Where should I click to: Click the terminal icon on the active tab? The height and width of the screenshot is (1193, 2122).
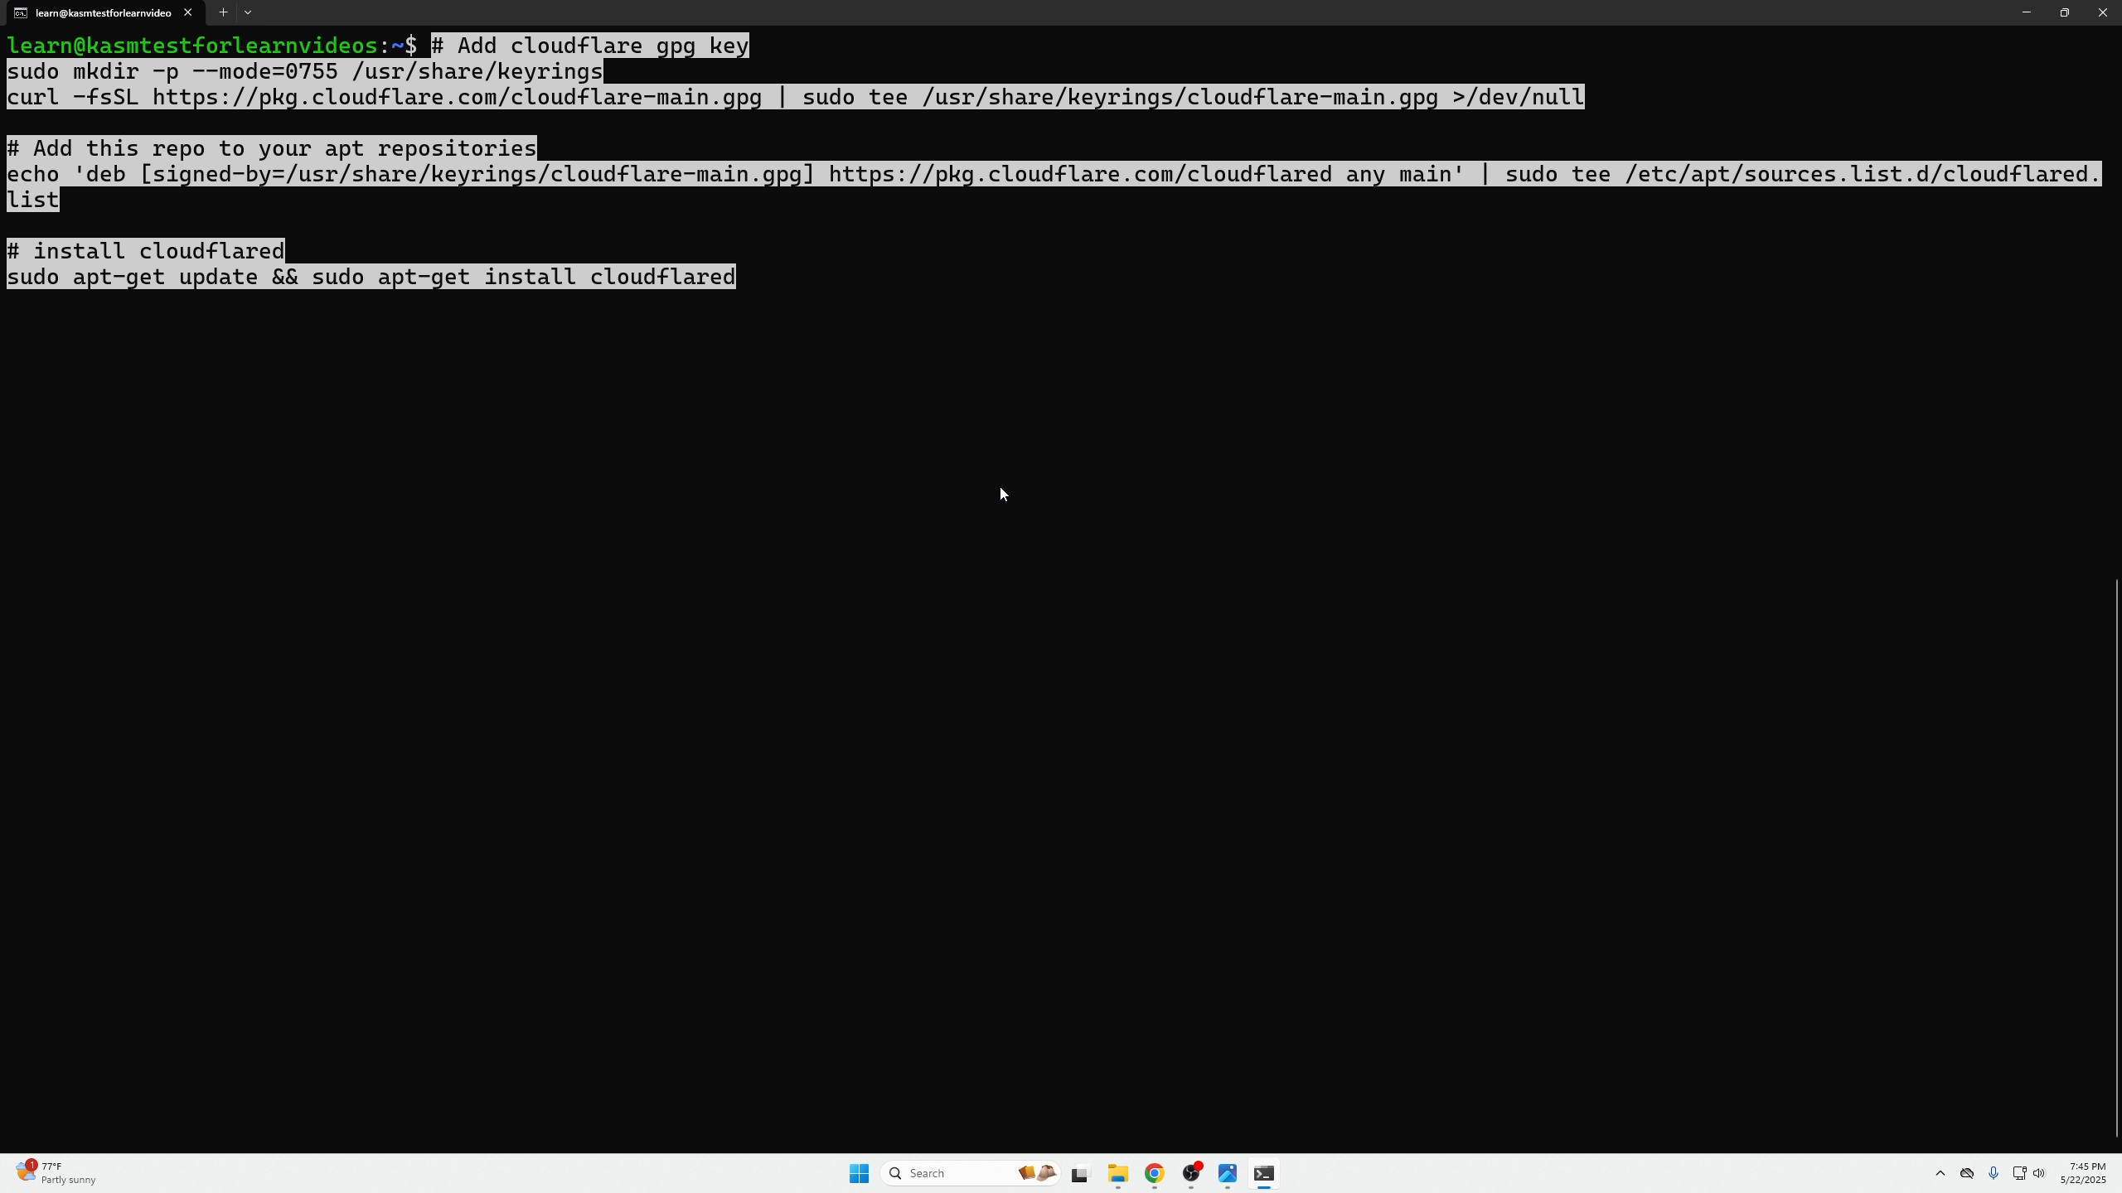21,12
